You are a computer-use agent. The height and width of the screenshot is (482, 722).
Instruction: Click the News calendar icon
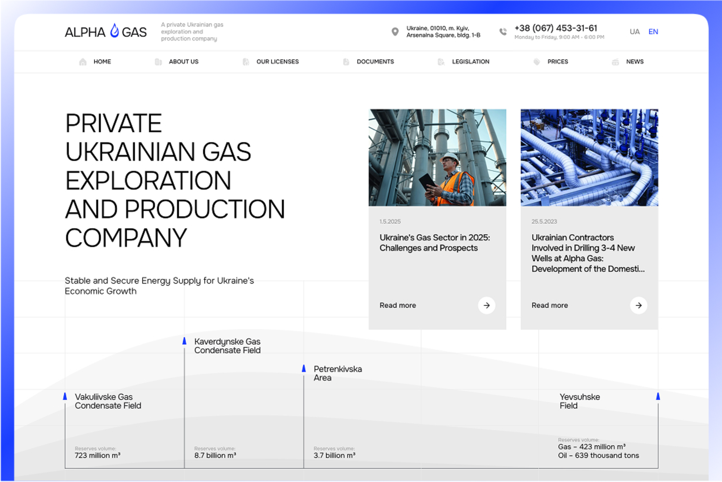pyautogui.click(x=615, y=61)
